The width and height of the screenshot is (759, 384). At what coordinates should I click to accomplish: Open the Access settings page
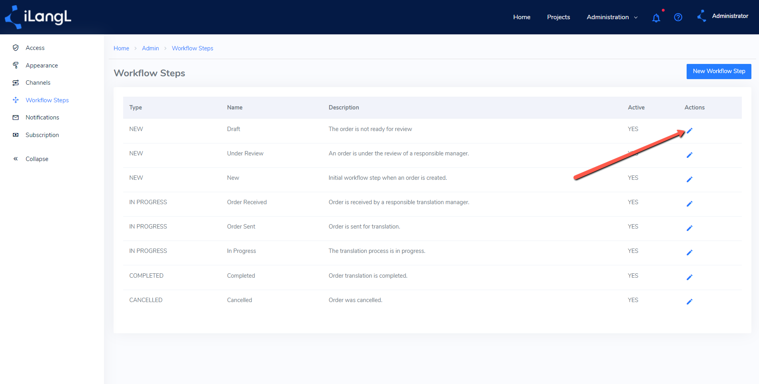[35, 48]
